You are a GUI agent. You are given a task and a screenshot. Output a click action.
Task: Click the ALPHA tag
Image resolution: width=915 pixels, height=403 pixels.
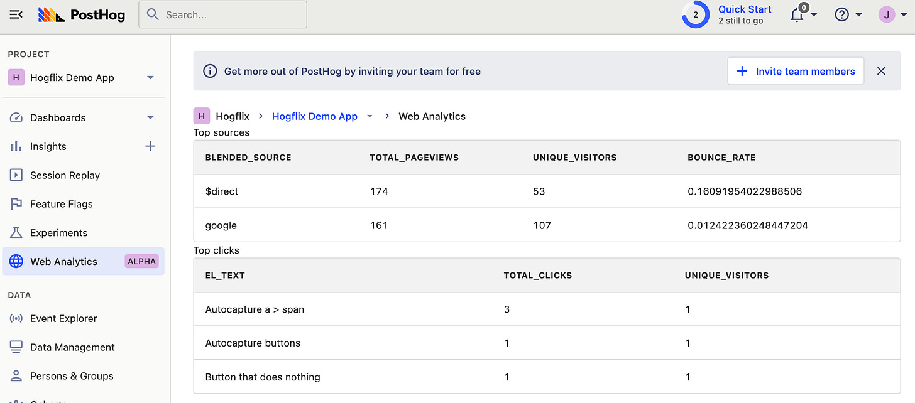coord(141,262)
